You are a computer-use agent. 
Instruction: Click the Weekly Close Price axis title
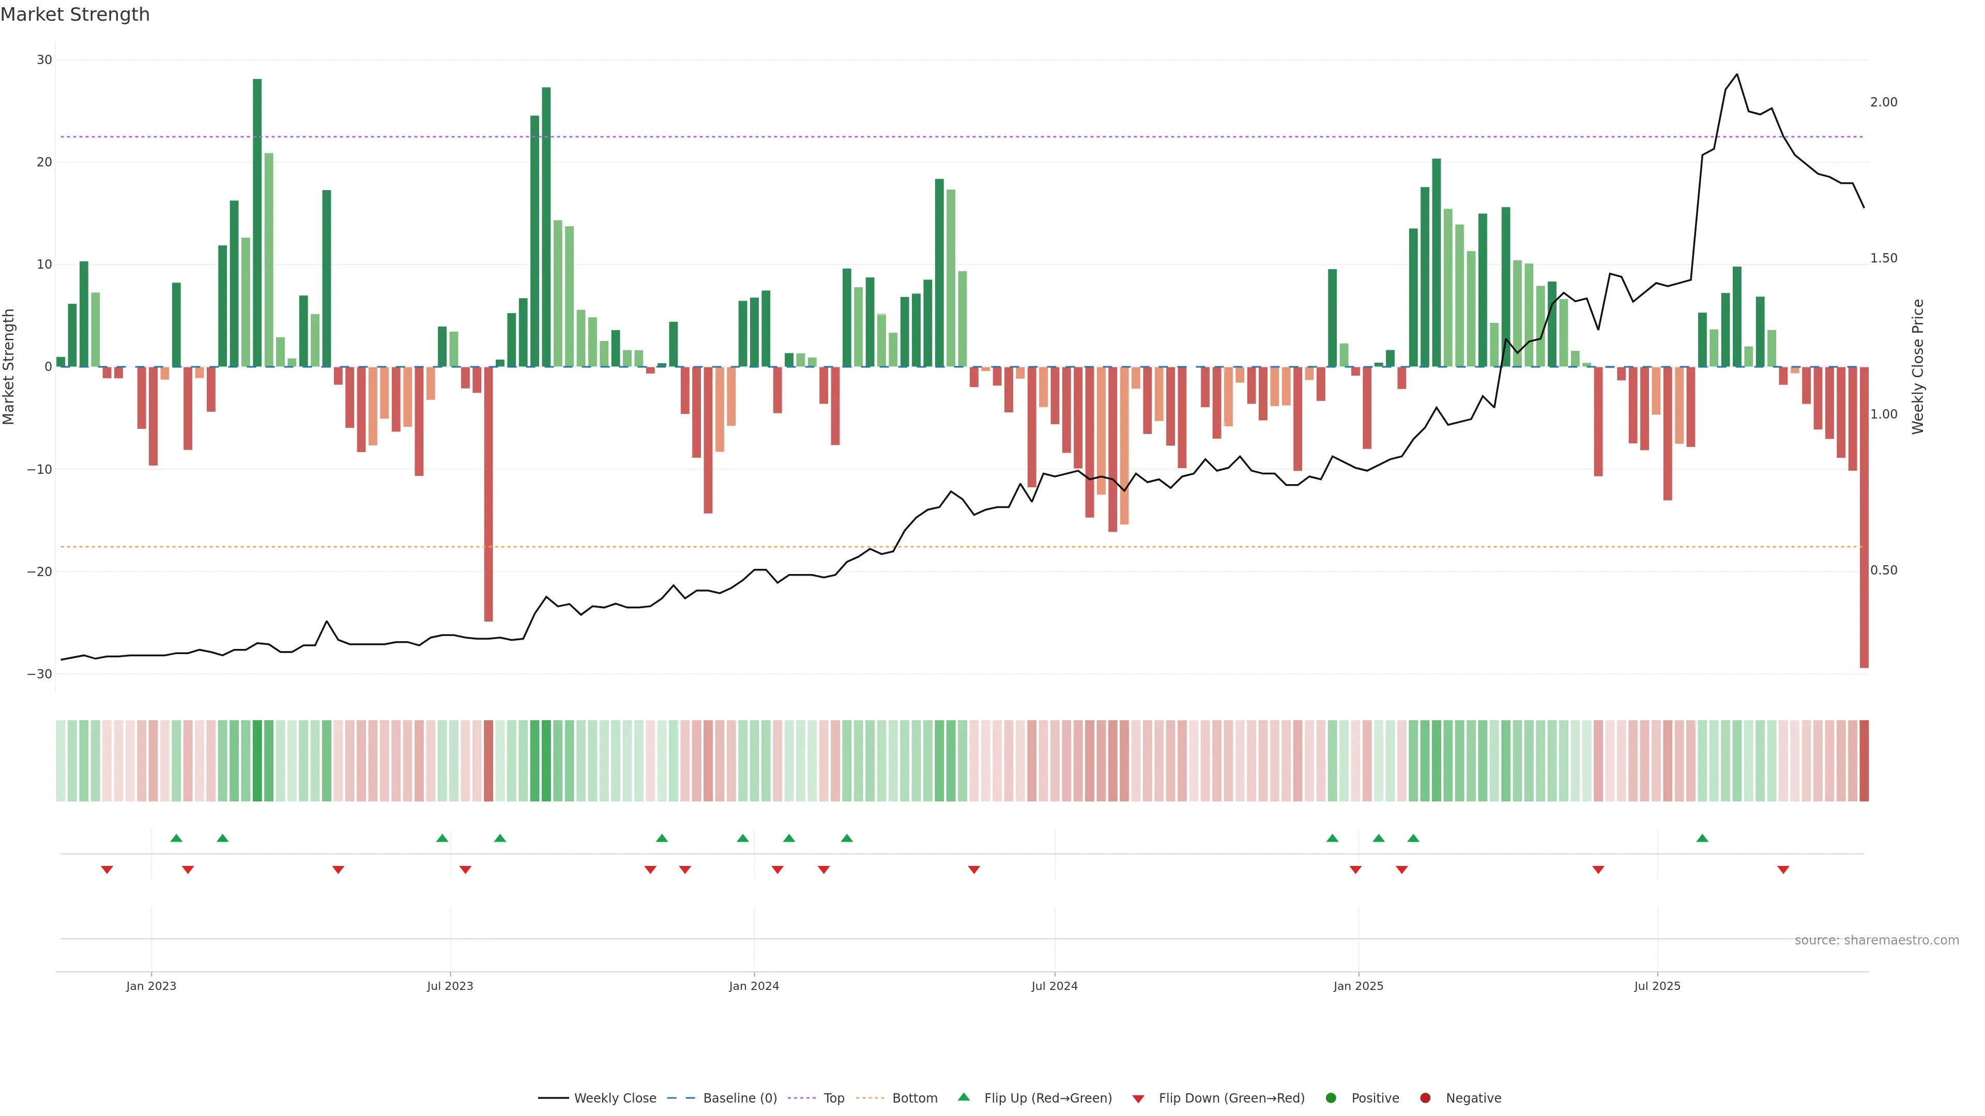point(1918,367)
